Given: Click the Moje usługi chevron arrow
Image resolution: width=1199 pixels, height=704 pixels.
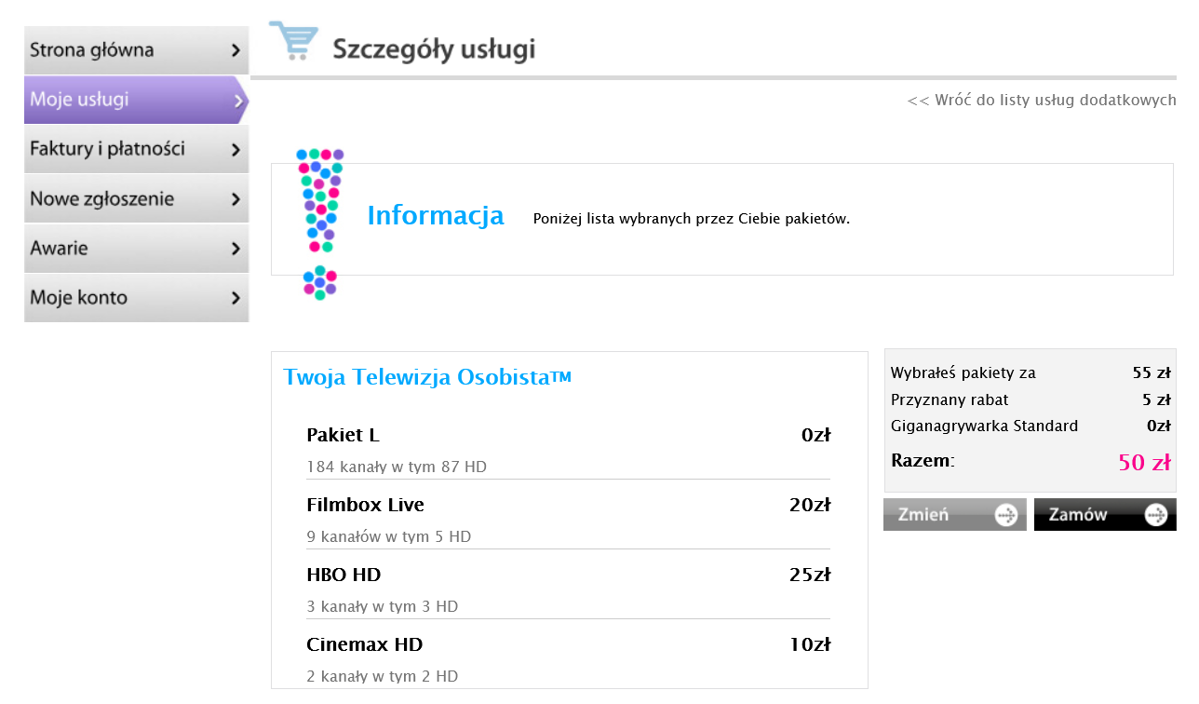Looking at the screenshot, I should pos(239,100).
